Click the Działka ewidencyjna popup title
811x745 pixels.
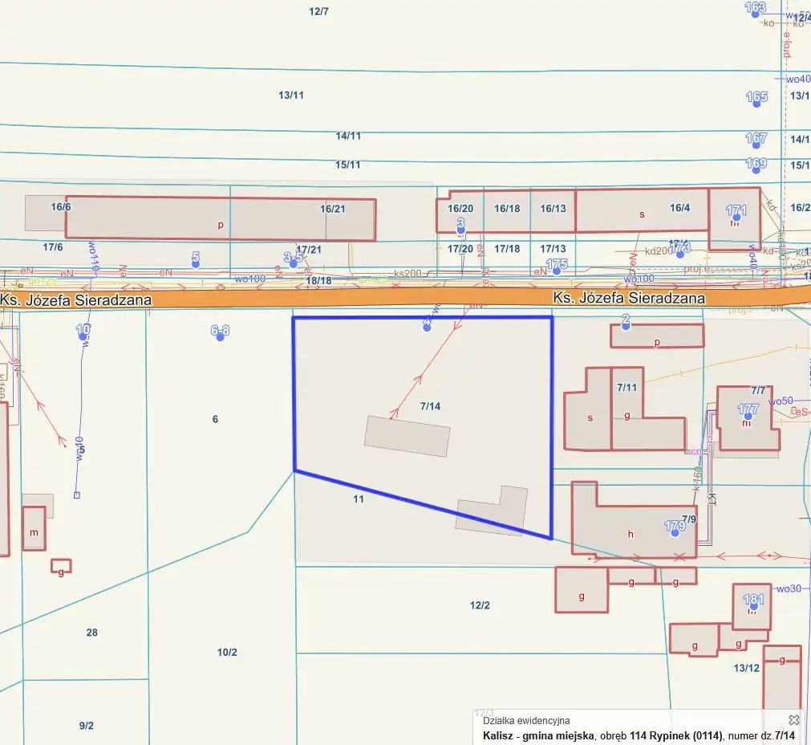tap(526, 721)
